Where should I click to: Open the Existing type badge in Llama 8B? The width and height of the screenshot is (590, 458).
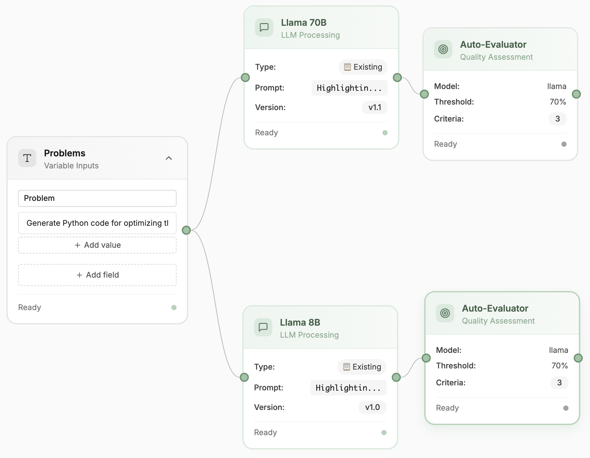362,367
